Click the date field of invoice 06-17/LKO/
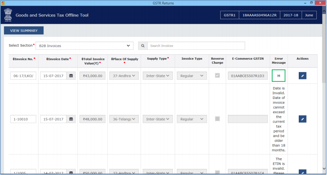327x175 pixels. (x=53, y=76)
